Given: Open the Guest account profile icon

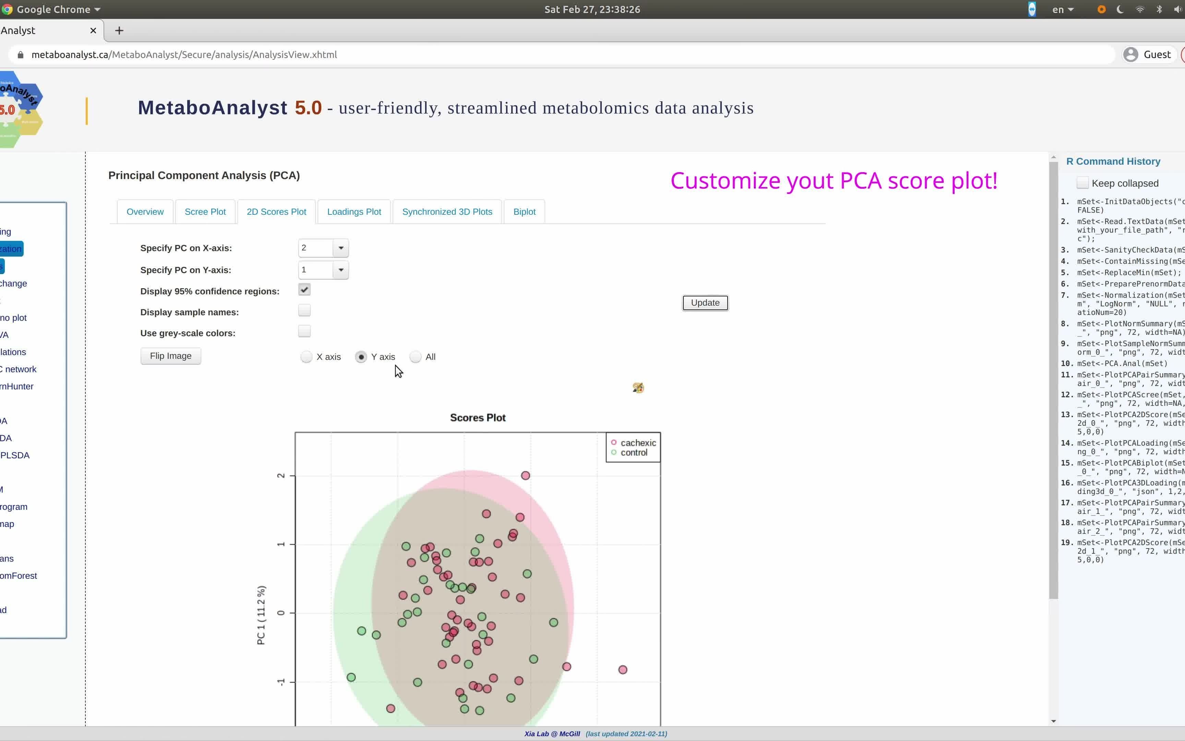Looking at the screenshot, I should [x=1130, y=55].
